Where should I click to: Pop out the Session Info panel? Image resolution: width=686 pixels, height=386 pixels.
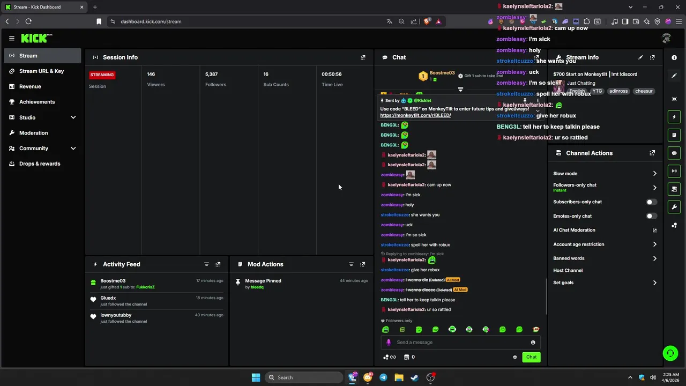click(363, 57)
